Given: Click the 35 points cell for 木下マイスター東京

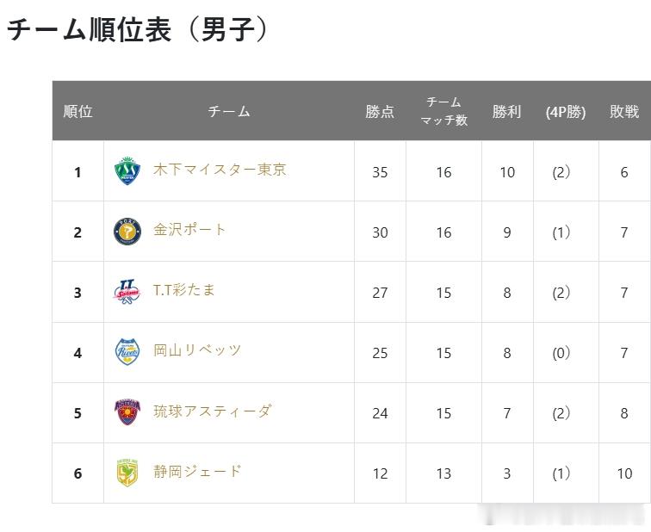Looking at the screenshot, I should (x=380, y=172).
